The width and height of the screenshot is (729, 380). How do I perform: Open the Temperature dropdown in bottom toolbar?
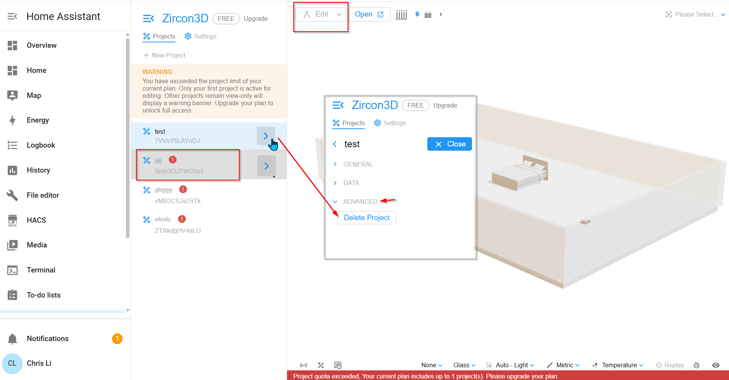(x=618, y=365)
